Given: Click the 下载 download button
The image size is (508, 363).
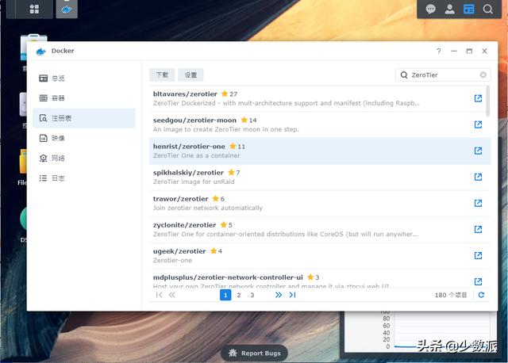Looking at the screenshot, I should [x=162, y=75].
